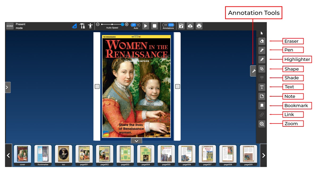The image size is (319, 173).
Task: Click the page list icon left of the cover
Action: tap(97, 86)
